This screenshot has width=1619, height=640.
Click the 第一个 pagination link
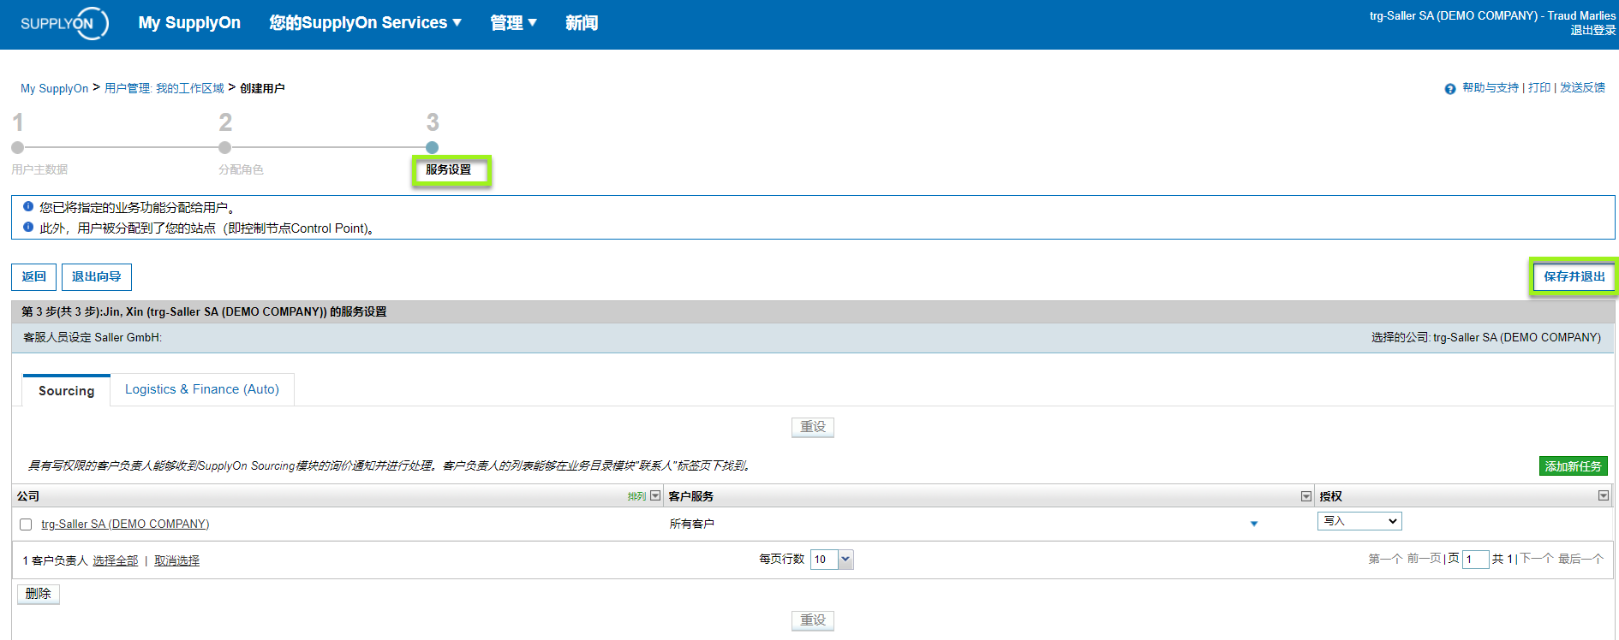coord(1385,560)
